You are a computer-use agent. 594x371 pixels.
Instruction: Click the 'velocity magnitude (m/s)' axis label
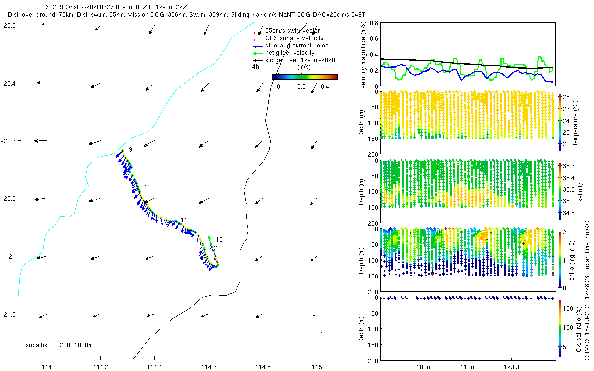(x=364, y=54)
